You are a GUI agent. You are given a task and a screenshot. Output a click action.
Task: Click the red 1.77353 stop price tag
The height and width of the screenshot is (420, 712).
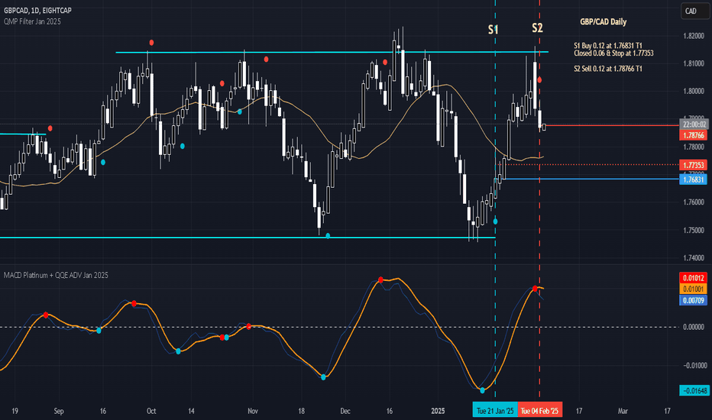pos(694,165)
